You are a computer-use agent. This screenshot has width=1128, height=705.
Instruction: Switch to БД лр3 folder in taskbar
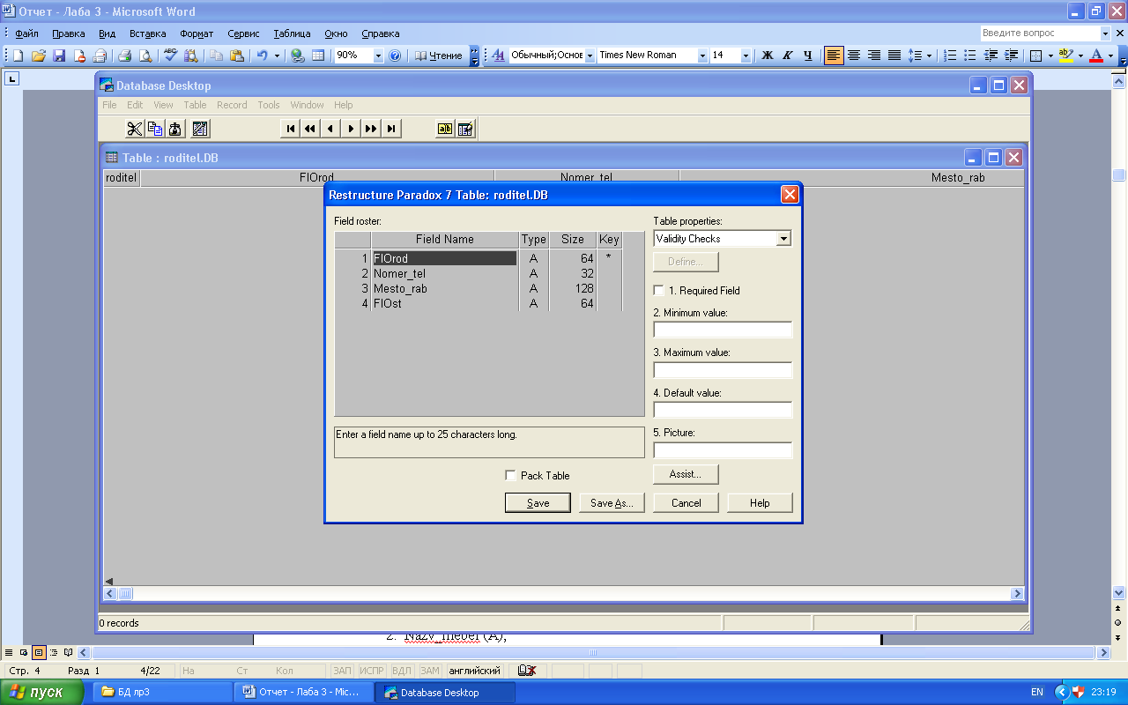pos(159,692)
